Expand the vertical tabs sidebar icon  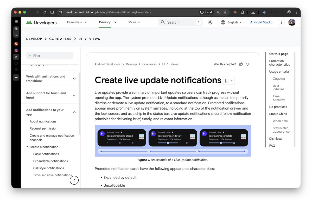pos(16,22)
